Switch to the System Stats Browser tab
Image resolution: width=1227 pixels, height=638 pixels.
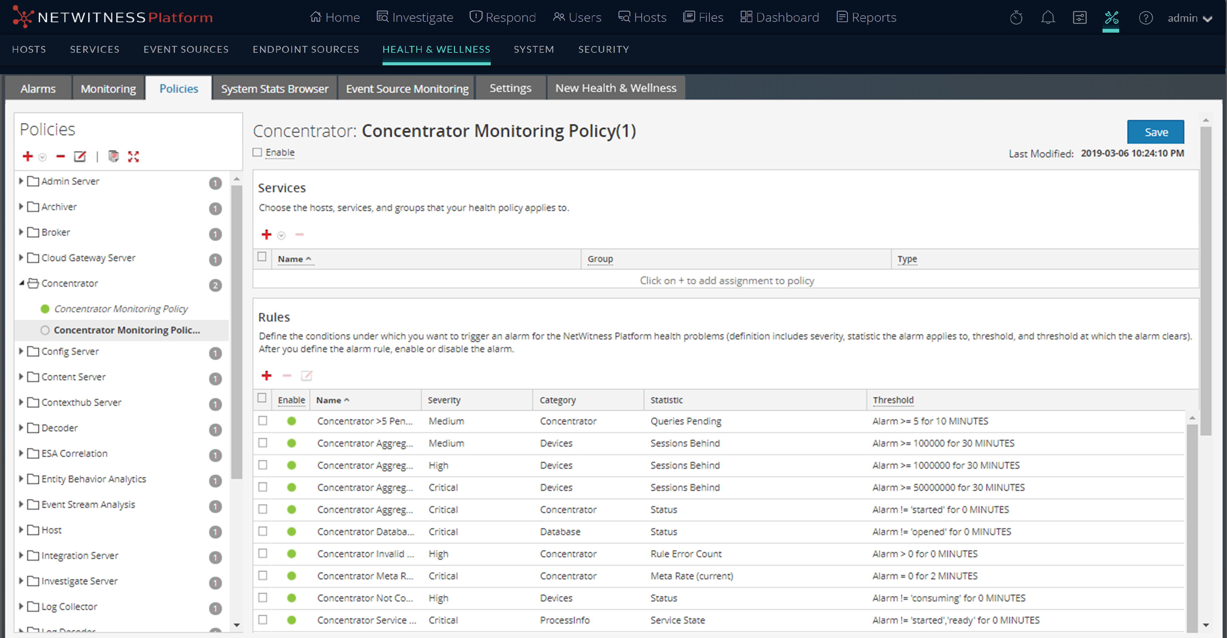274,88
